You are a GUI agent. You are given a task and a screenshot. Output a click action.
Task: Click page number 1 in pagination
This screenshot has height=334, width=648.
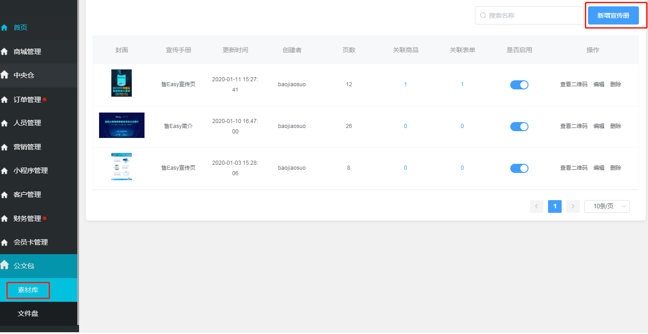555,206
